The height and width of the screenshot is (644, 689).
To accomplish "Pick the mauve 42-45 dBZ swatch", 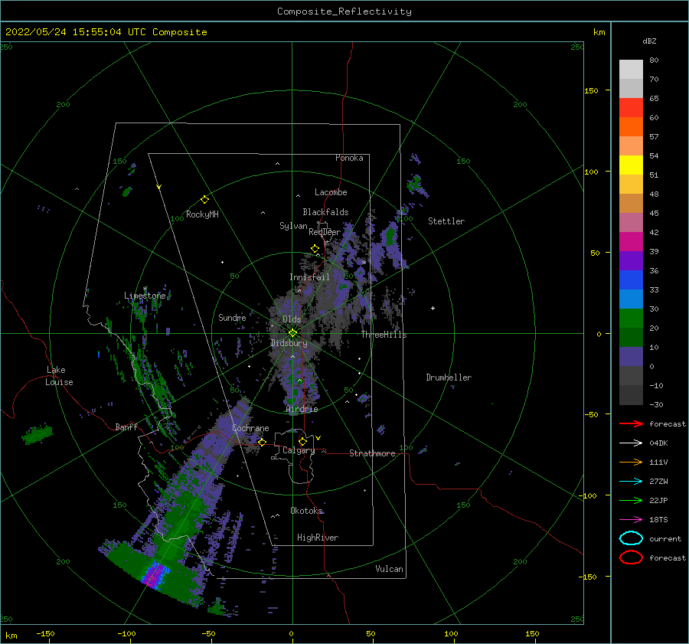I will click(631, 223).
